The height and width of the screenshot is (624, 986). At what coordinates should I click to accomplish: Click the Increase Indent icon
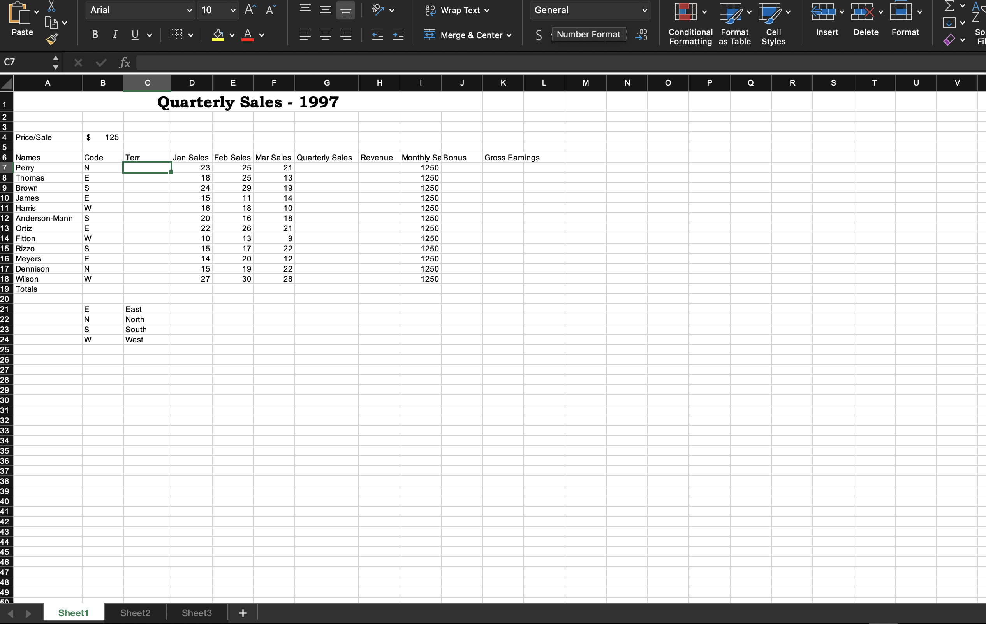[x=398, y=35]
